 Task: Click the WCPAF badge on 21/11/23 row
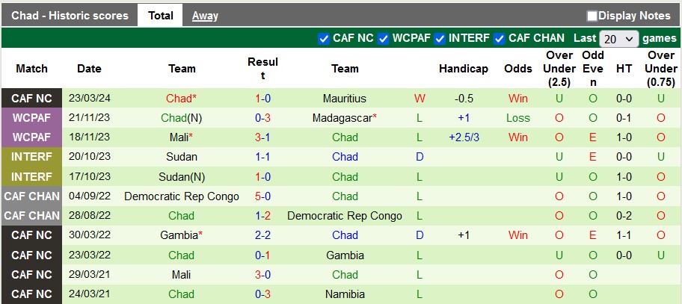tap(32, 118)
